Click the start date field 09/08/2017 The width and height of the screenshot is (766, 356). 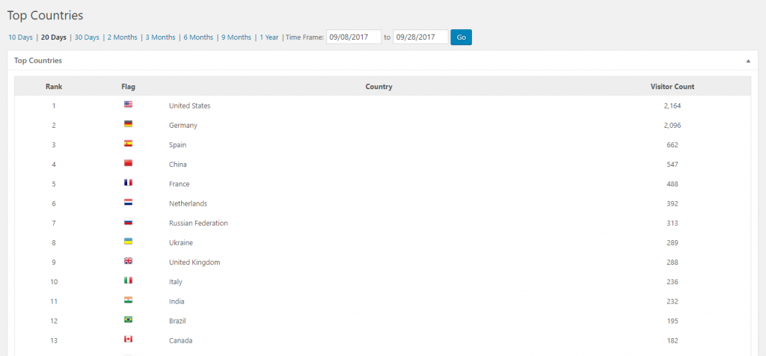click(x=354, y=37)
